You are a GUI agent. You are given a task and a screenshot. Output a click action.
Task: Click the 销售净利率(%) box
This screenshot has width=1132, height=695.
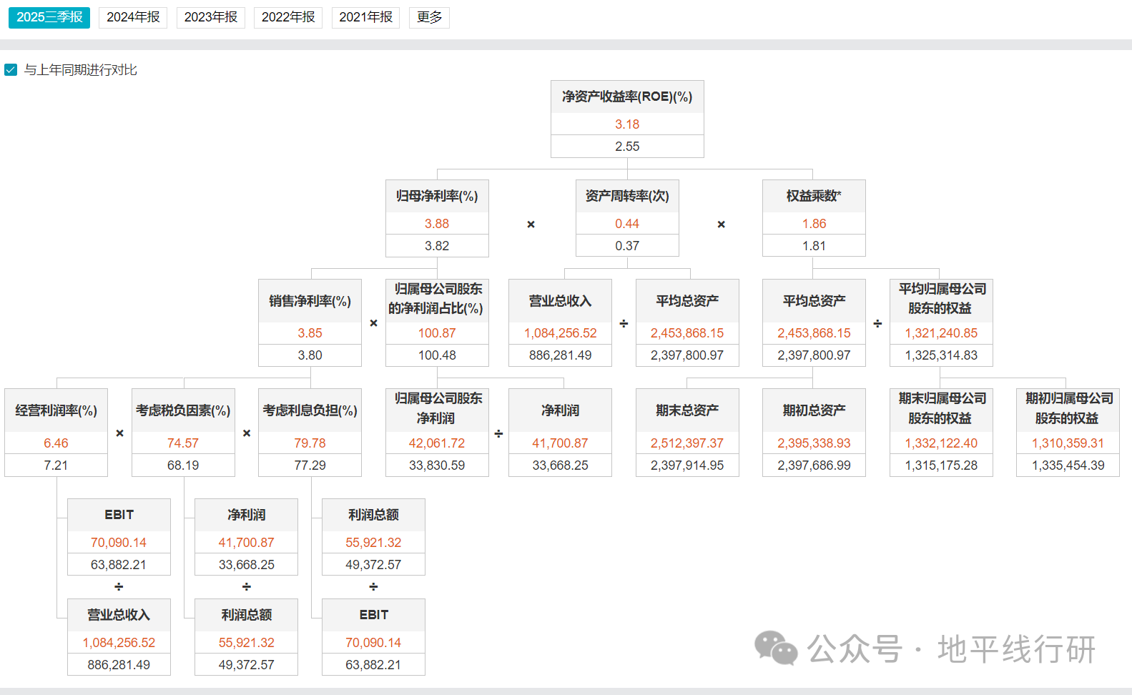pos(310,301)
